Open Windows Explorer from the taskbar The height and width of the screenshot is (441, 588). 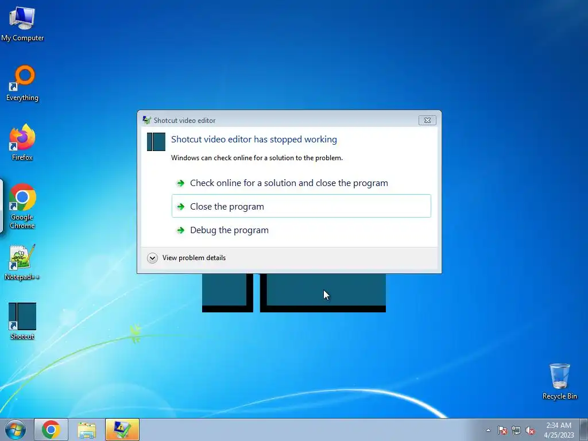(87, 430)
